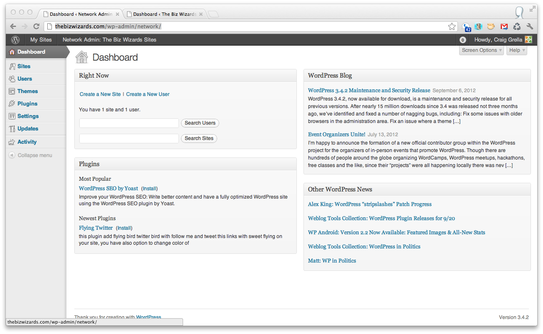Go back with the browser back arrow

point(13,27)
